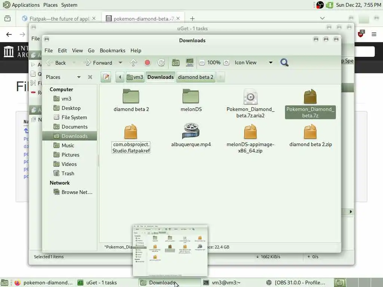Open the Help menu
The image size is (383, 287).
pos(136,50)
